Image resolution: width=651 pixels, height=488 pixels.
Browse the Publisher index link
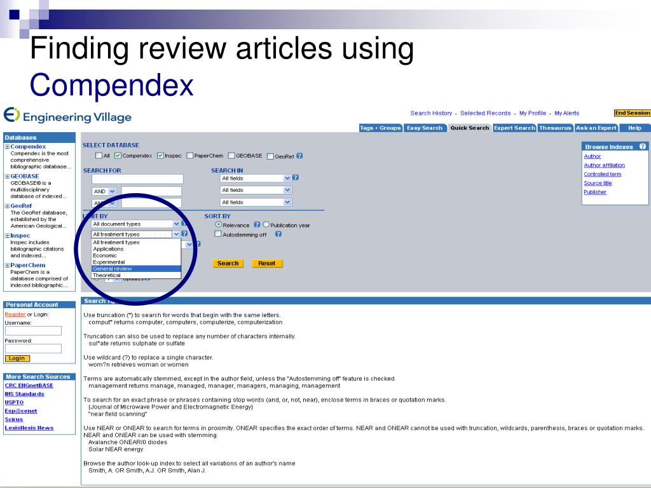coord(595,192)
